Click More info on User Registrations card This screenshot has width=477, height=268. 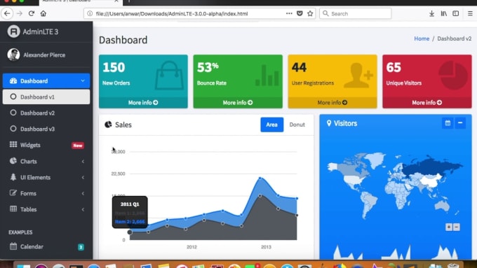pyautogui.click(x=332, y=103)
